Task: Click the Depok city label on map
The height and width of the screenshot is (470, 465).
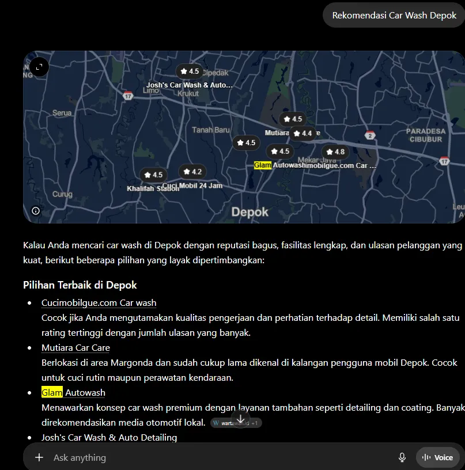Action: [249, 212]
